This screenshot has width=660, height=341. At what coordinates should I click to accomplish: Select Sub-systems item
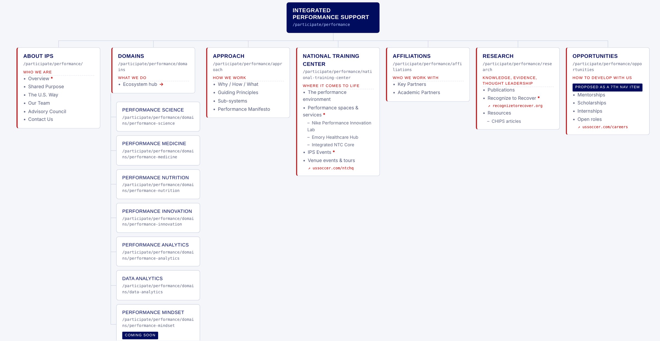click(232, 101)
